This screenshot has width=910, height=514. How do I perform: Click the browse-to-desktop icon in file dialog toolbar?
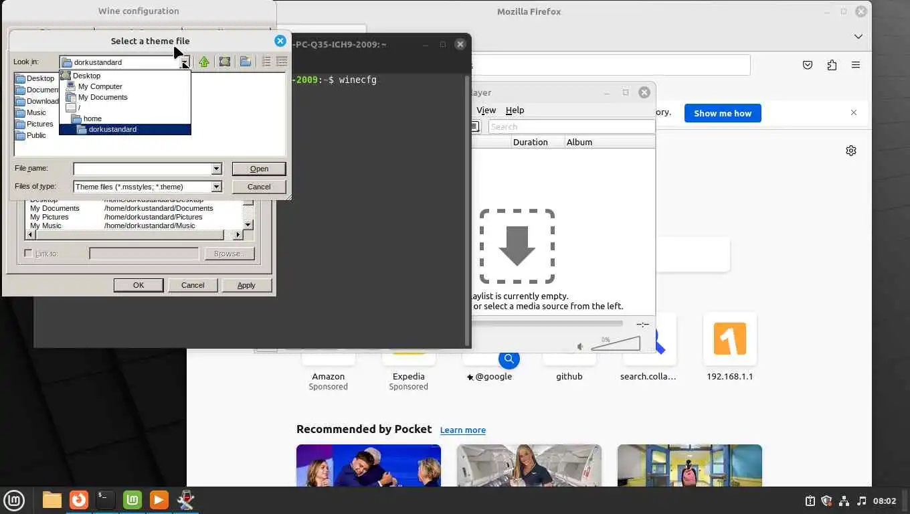[x=225, y=62]
